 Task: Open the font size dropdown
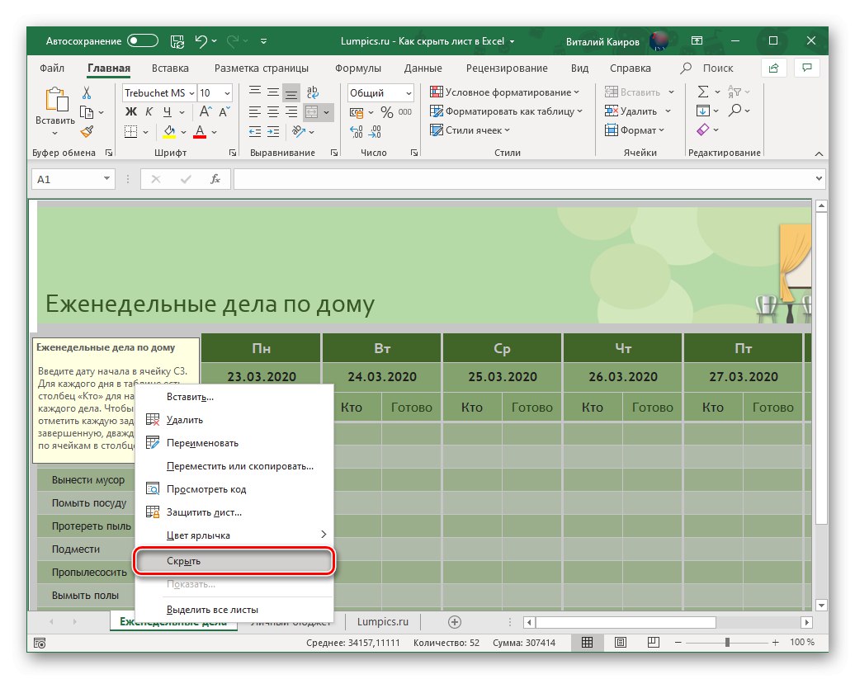[225, 93]
